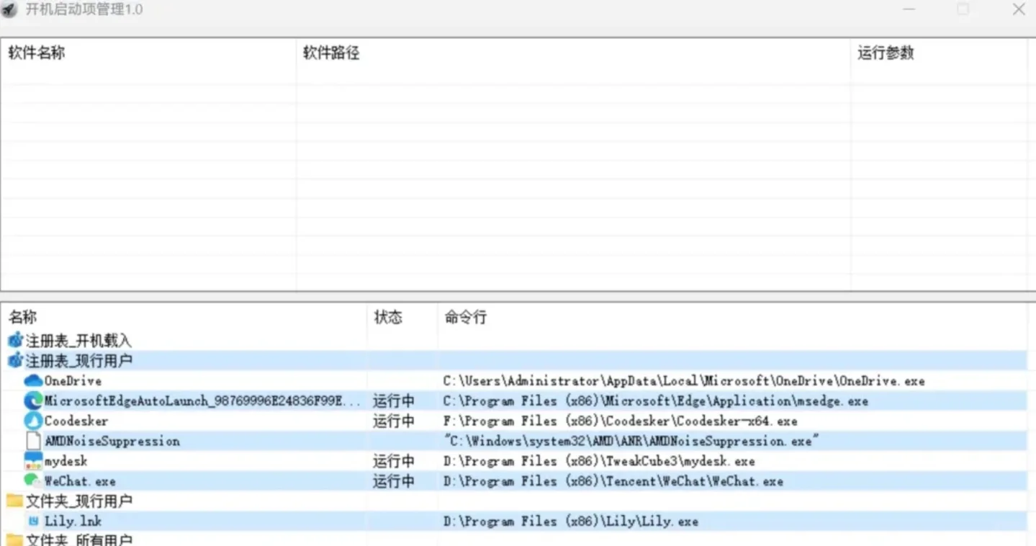Click the command line path ending OneDrive\OneDrive.exe
The width and height of the screenshot is (1036, 546).
(x=684, y=380)
